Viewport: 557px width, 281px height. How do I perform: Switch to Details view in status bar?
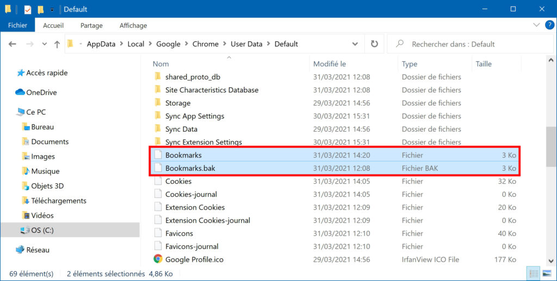[x=533, y=273]
